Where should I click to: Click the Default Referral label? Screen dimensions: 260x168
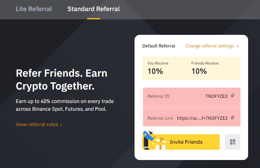(159, 46)
